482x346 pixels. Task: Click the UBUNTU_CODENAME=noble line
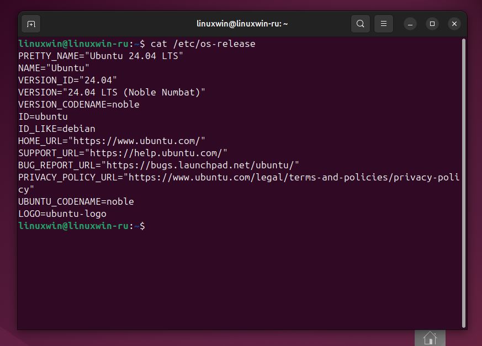(76, 201)
